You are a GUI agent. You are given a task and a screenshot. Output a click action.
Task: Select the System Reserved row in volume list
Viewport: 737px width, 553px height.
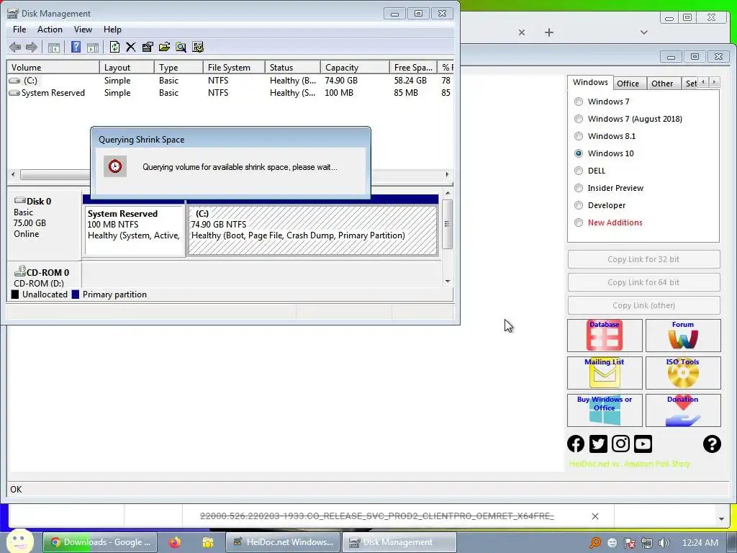click(230, 93)
